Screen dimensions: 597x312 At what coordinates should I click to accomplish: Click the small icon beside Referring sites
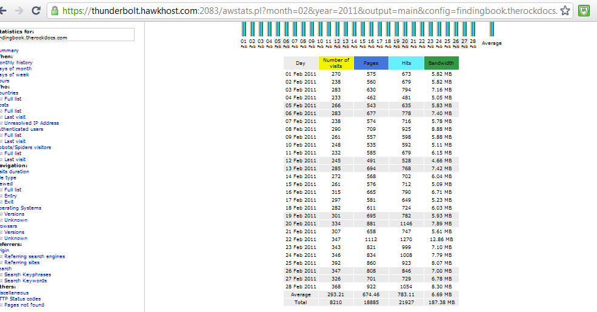(2, 262)
